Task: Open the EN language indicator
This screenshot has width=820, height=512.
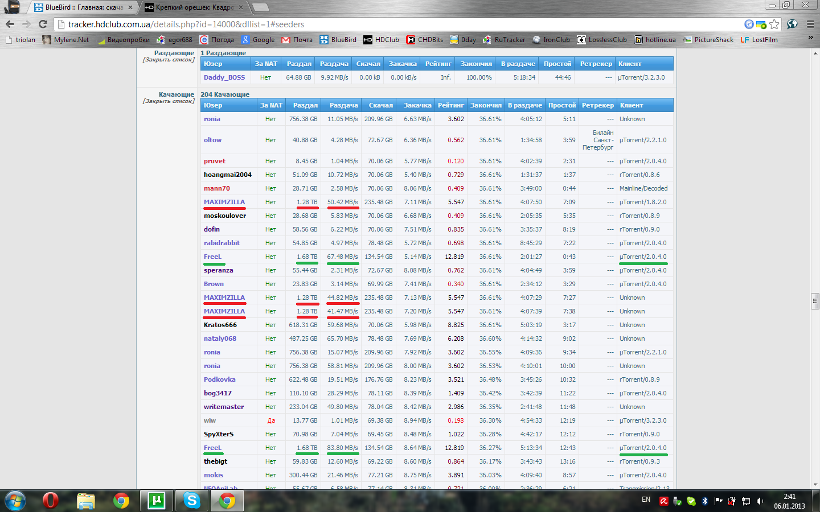Action: pos(646,499)
